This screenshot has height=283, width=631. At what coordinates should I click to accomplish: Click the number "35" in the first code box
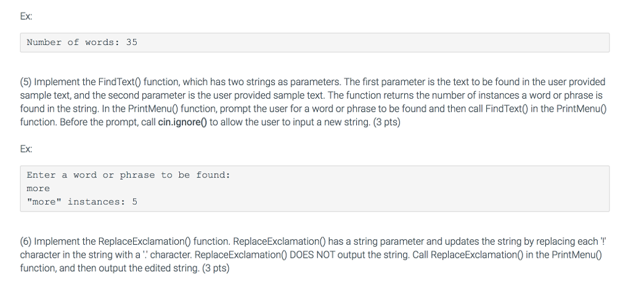point(132,43)
